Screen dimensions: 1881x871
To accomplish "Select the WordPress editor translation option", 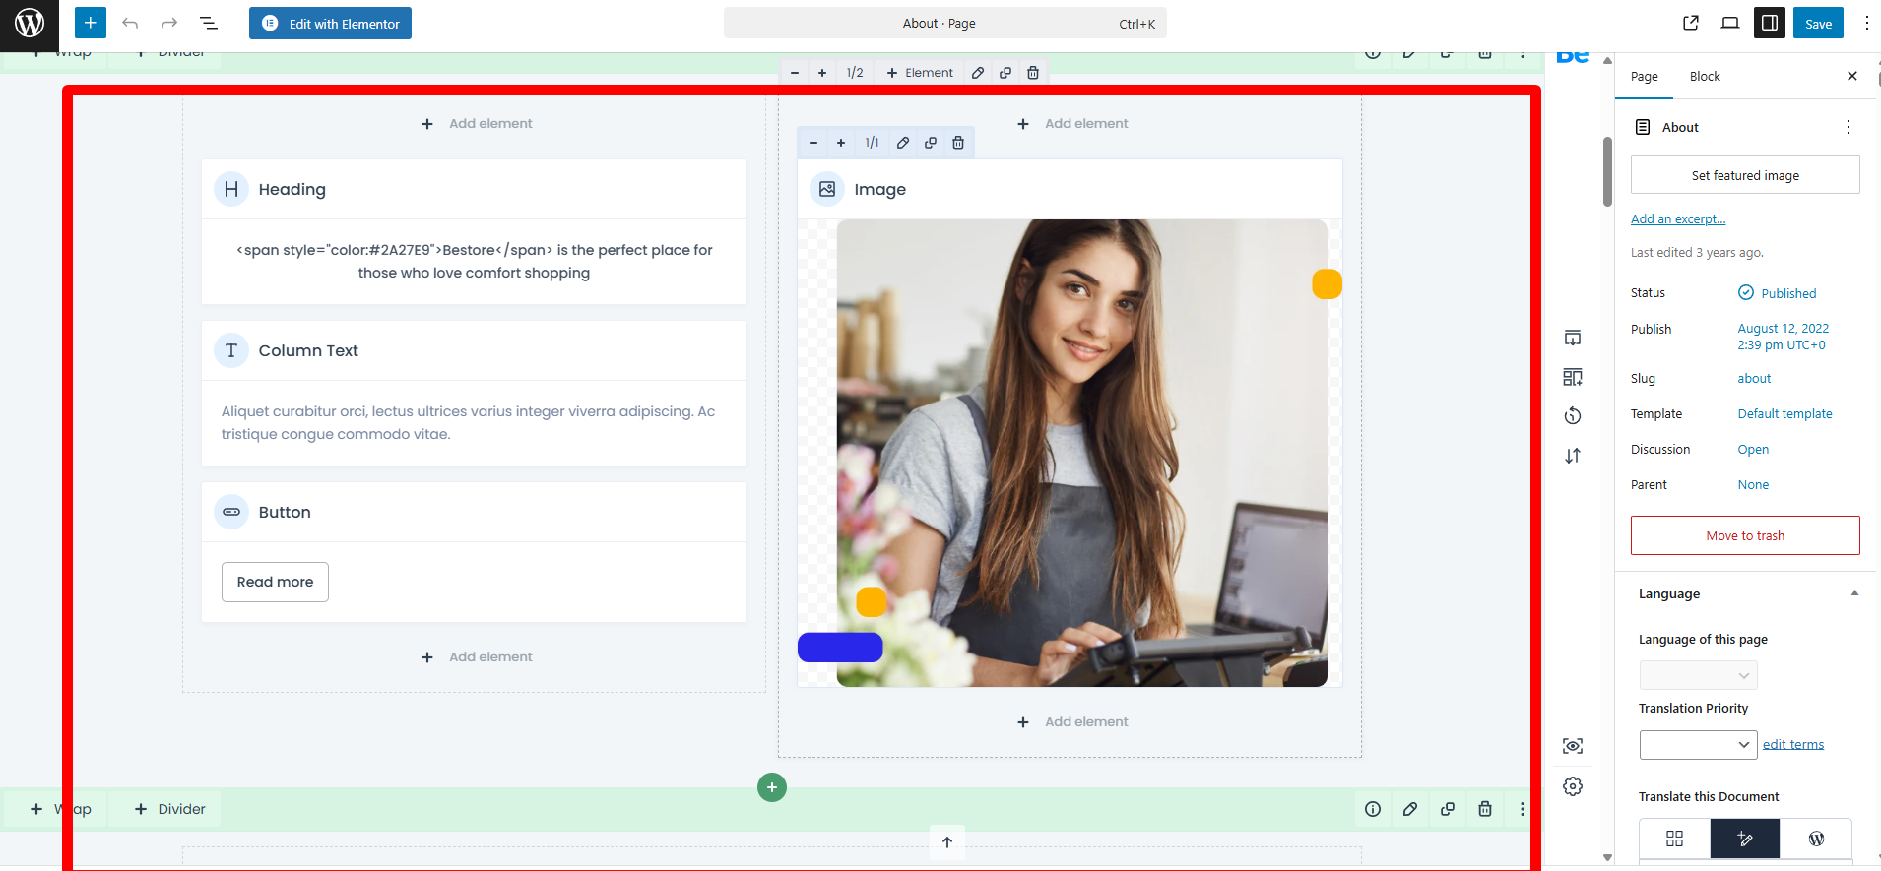I will coord(1816,839).
